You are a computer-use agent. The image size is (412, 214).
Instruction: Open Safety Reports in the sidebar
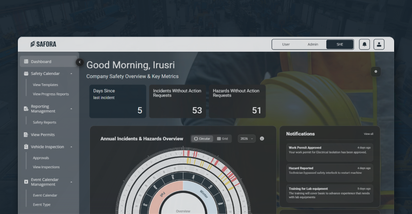pos(45,123)
